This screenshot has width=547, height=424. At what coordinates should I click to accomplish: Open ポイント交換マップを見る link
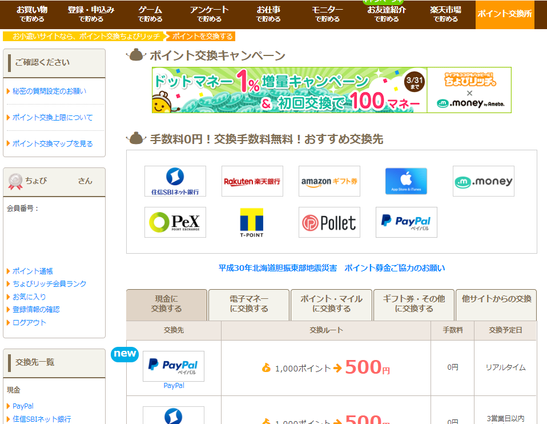(53, 143)
